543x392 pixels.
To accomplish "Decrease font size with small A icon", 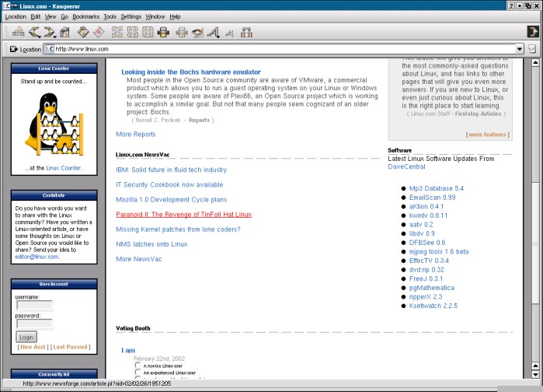I will 230,33.
